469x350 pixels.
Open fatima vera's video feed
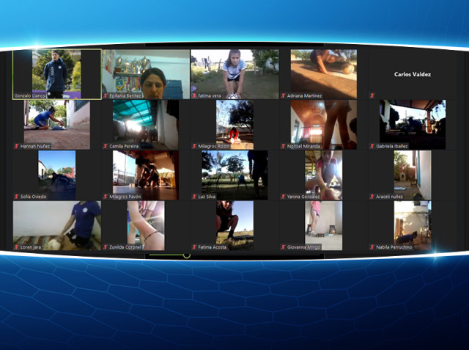tap(234, 74)
